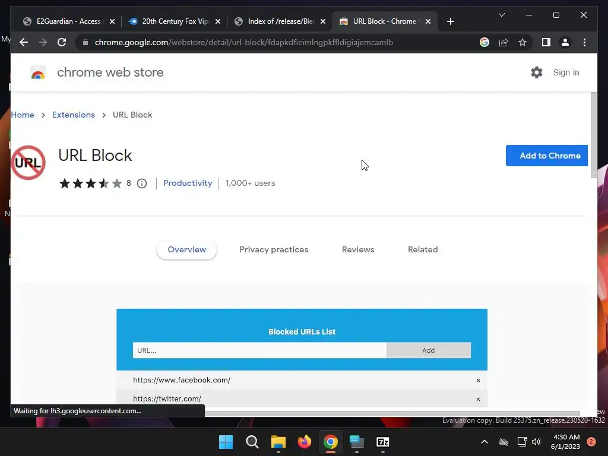Show hidden system tray icons
The height and width of the screenshot is (456, 608).
click(x=484, y=442)
